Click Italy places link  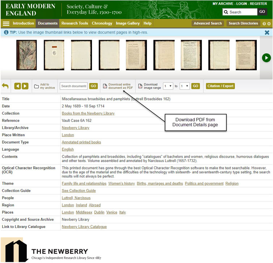(x=122, y=212)
